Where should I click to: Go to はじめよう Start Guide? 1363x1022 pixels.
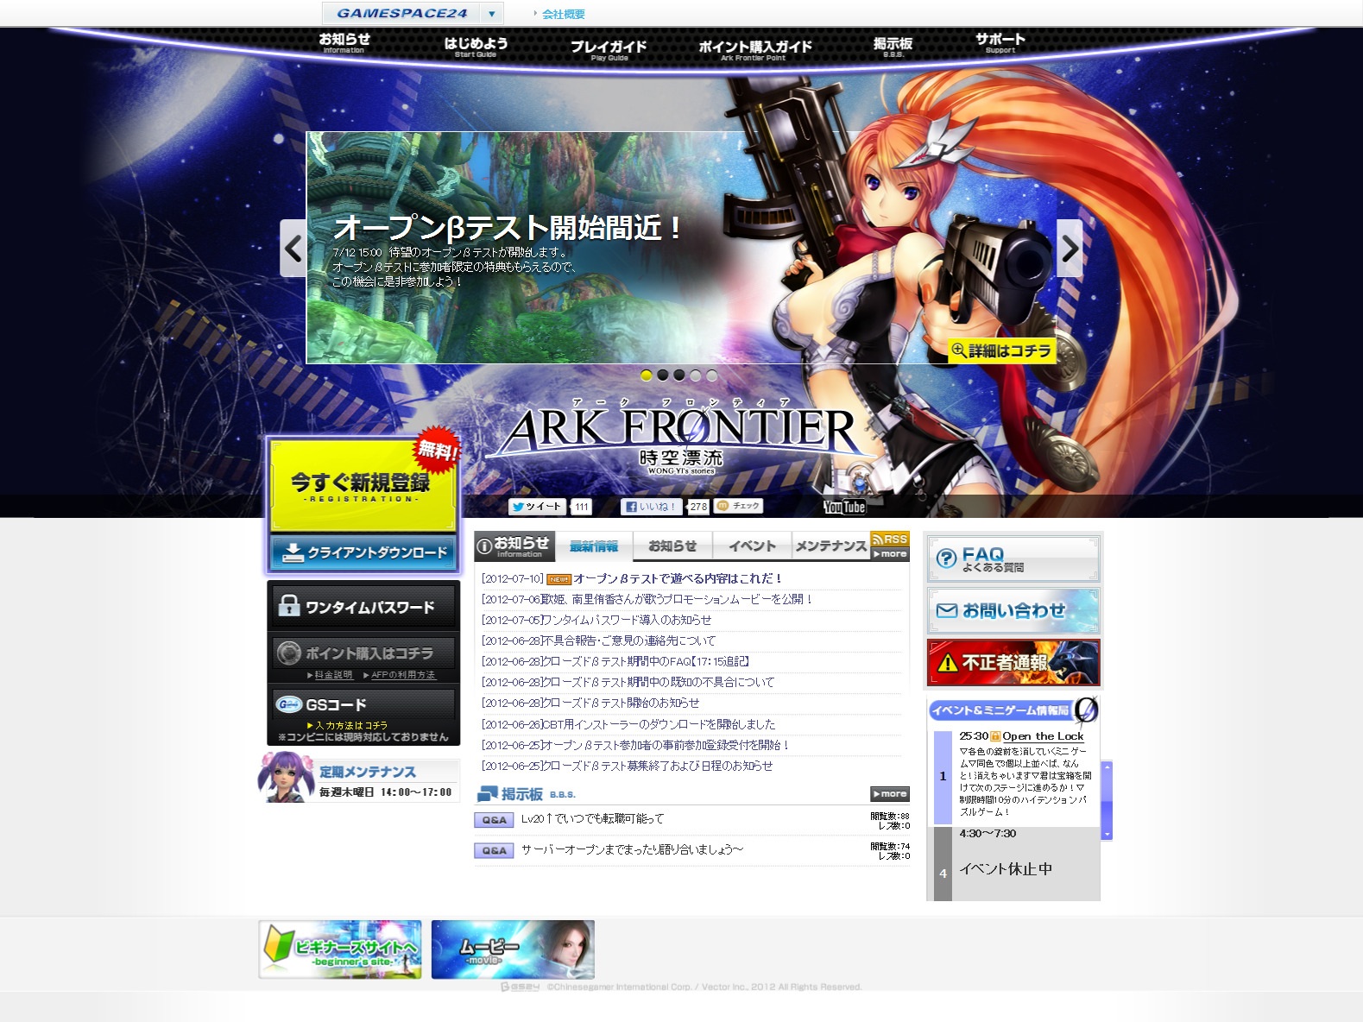[476, 47]
